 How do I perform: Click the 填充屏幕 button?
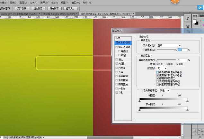(x=54, y=9)
